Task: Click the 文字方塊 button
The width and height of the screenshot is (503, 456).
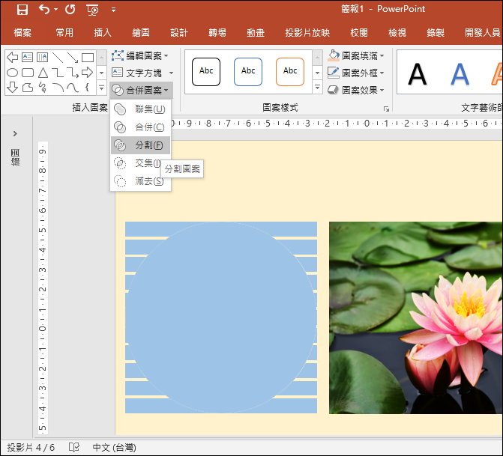Action: pos(137,73)
